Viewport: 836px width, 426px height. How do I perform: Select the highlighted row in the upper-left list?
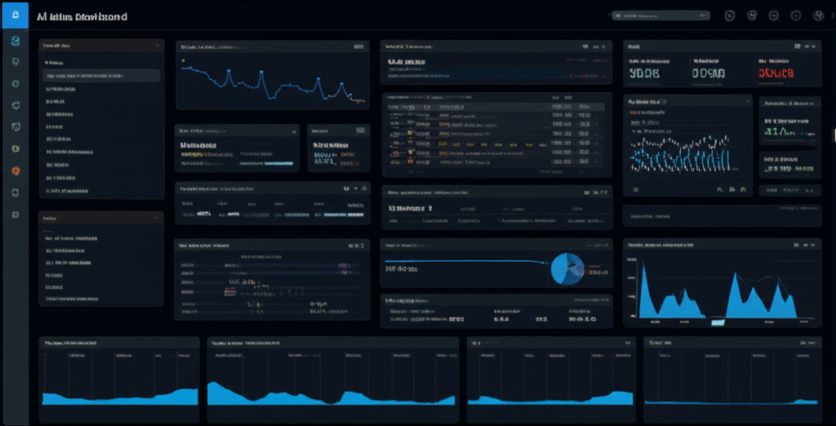pos(101,75)
